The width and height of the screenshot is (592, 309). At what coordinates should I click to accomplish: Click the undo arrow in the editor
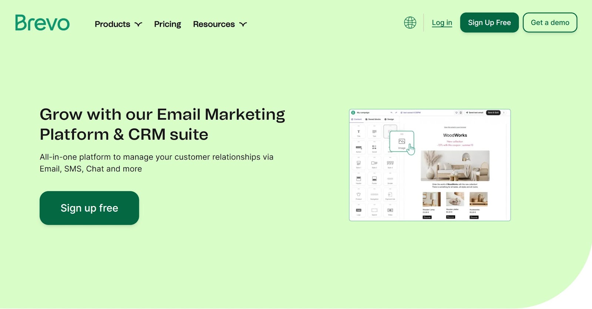coord(391,113)
